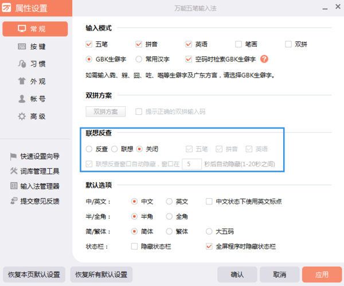The width and height of the screenshot is (344, 286).
Task: Open the 按键 (keys) settings section
Action: point(34,47)
